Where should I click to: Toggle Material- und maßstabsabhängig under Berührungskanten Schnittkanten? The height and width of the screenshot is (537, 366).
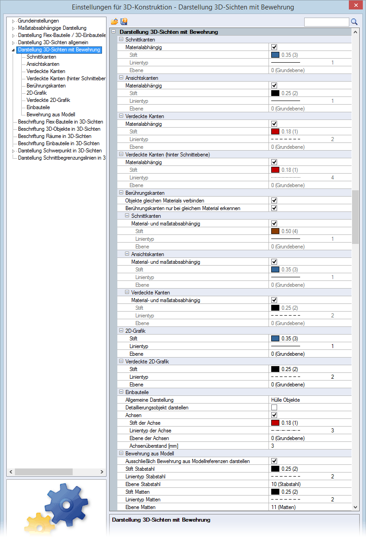[x=274, y=224]
